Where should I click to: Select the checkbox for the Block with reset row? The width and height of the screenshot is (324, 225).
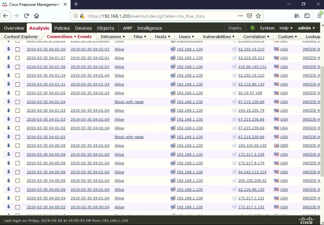point(18,101)
